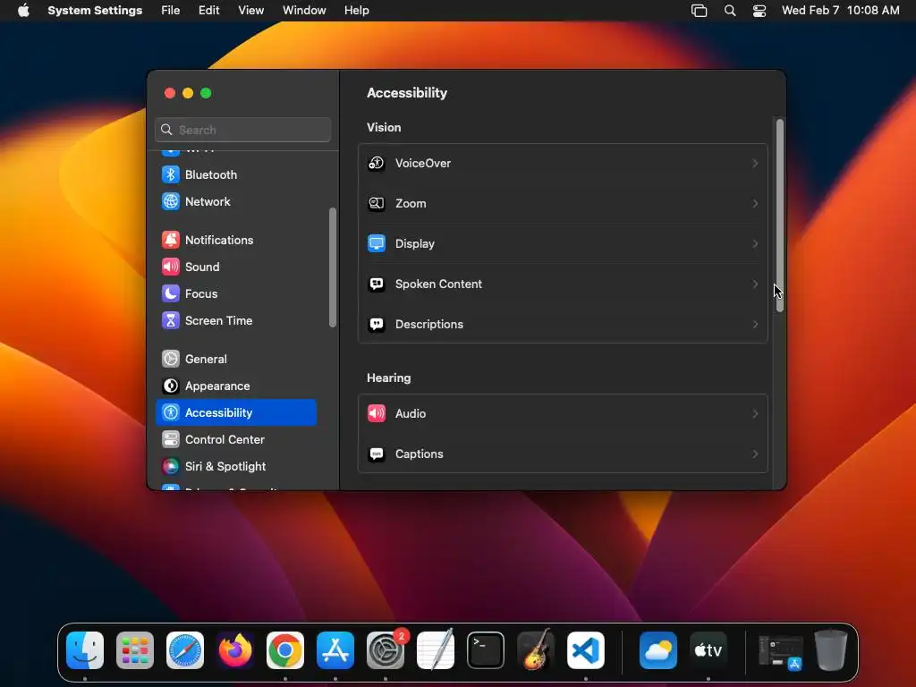Image resolution: width=916 pixels, height=687 pixels.
Task: Open the Help menu
Action: [x=356, y=11]
